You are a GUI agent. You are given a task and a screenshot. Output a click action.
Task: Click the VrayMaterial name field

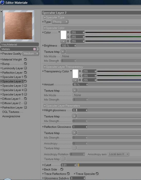(20, 44)
